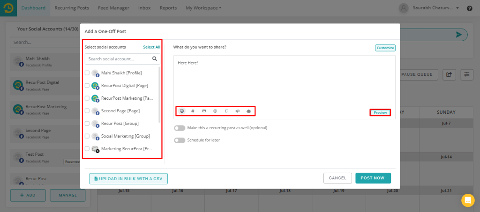Viewport: 480px width, 212px height.
Task: Enable Make this a recurring post toggle
Action: [x=180, y=128]
